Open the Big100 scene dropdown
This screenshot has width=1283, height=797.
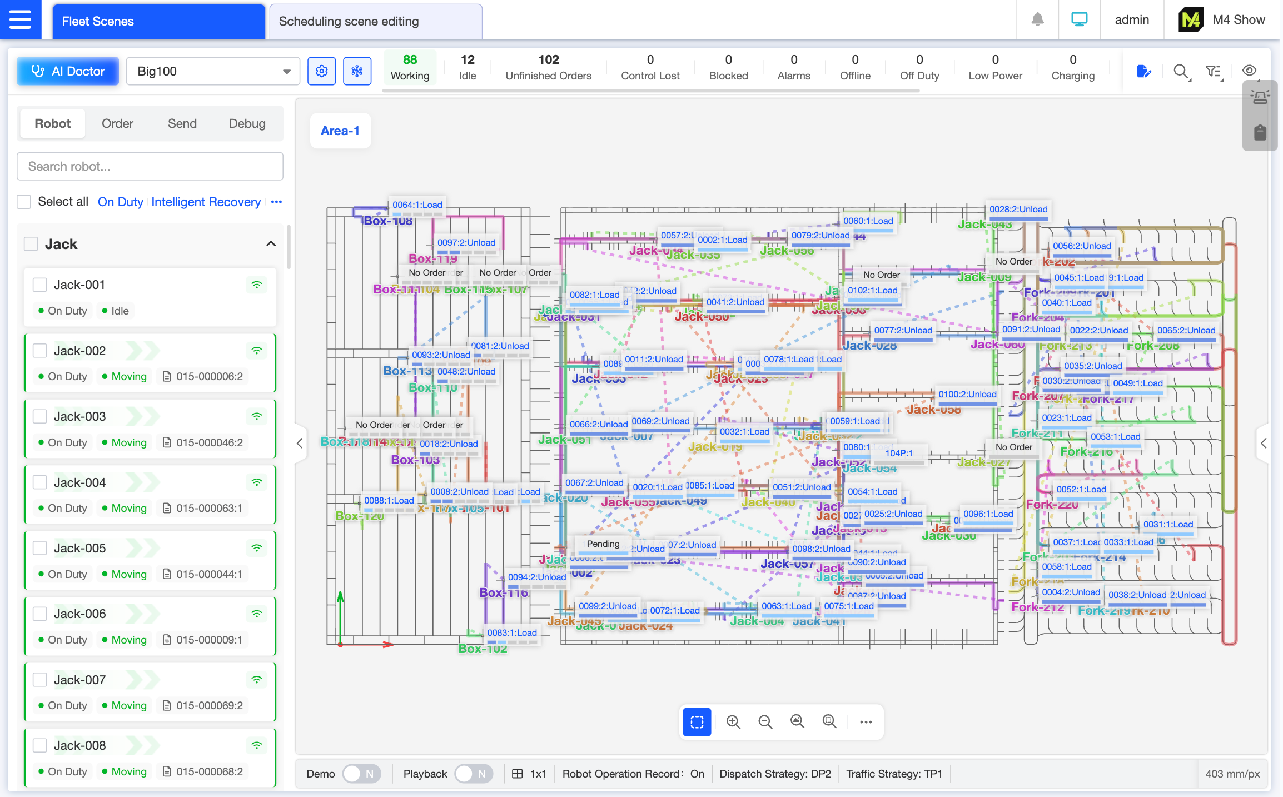point(213,71)
